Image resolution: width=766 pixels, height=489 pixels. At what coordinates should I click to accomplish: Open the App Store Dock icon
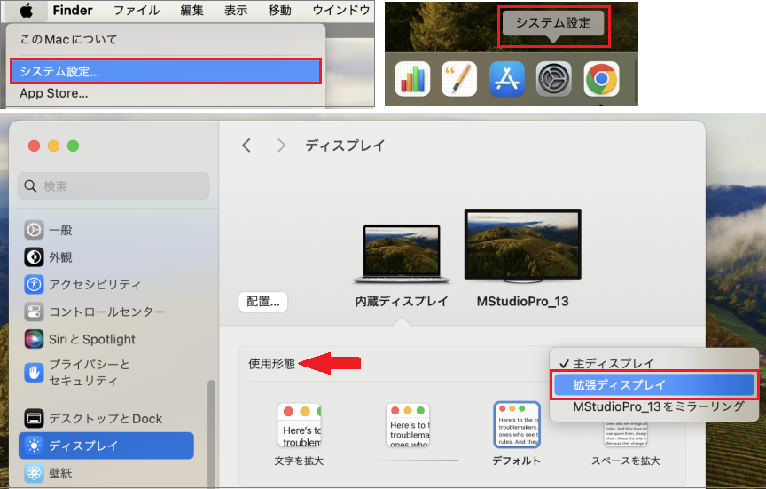506,79
